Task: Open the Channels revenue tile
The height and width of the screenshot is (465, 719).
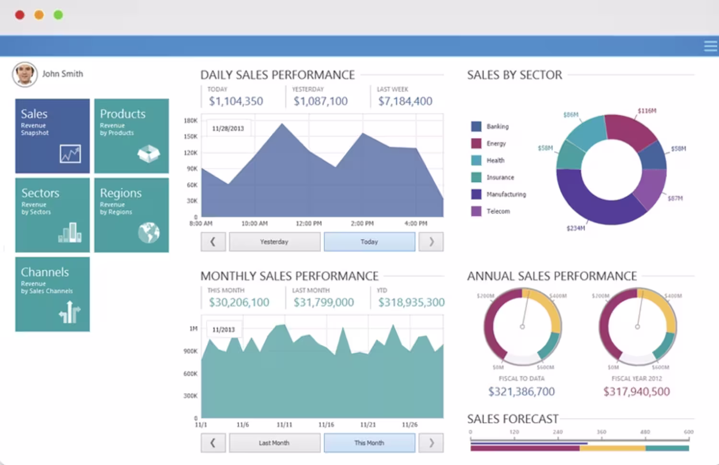Action: (x=52, y=294)
